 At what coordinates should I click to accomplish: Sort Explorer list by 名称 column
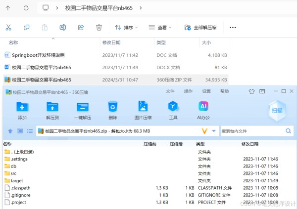click(13, 42)
